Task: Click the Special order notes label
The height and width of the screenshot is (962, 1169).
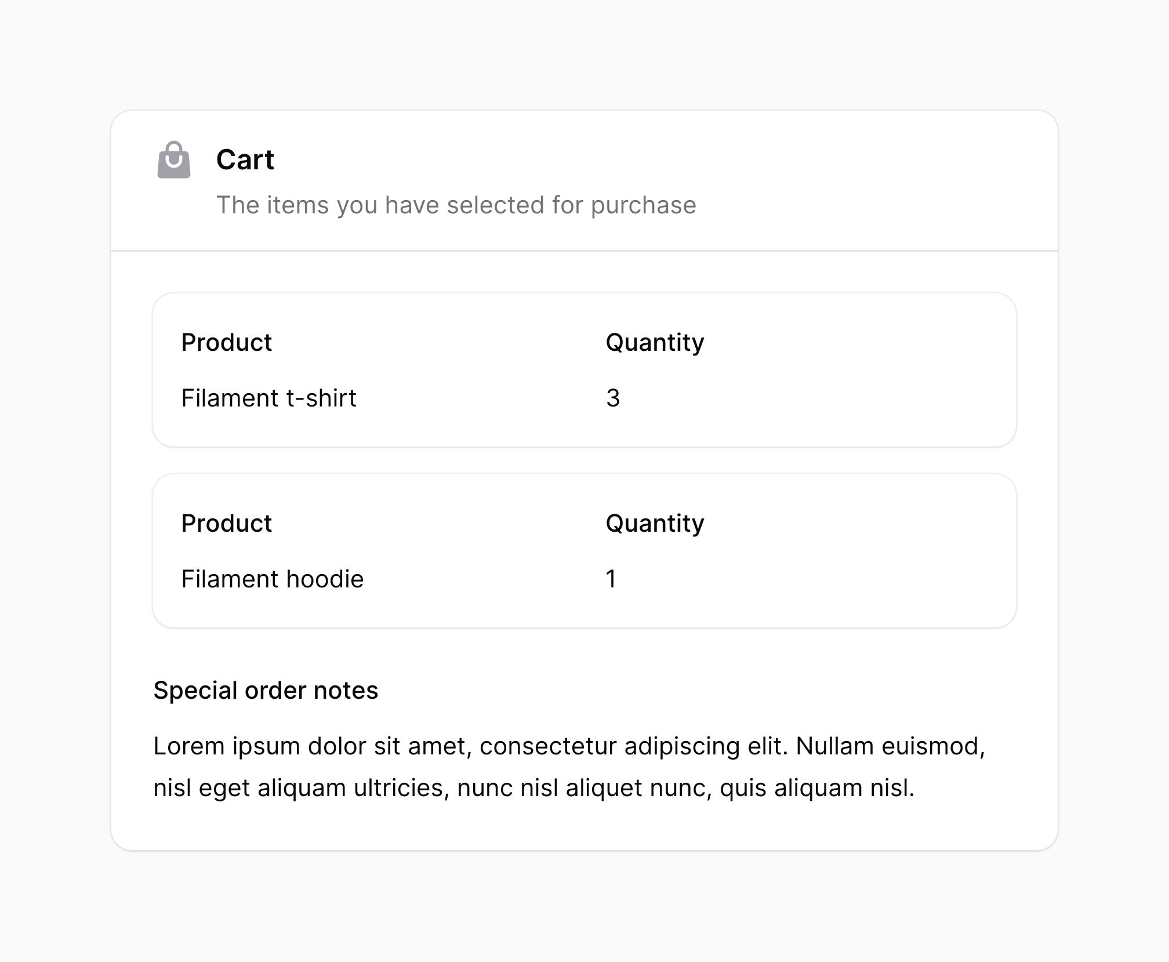Action: point(266,691)
